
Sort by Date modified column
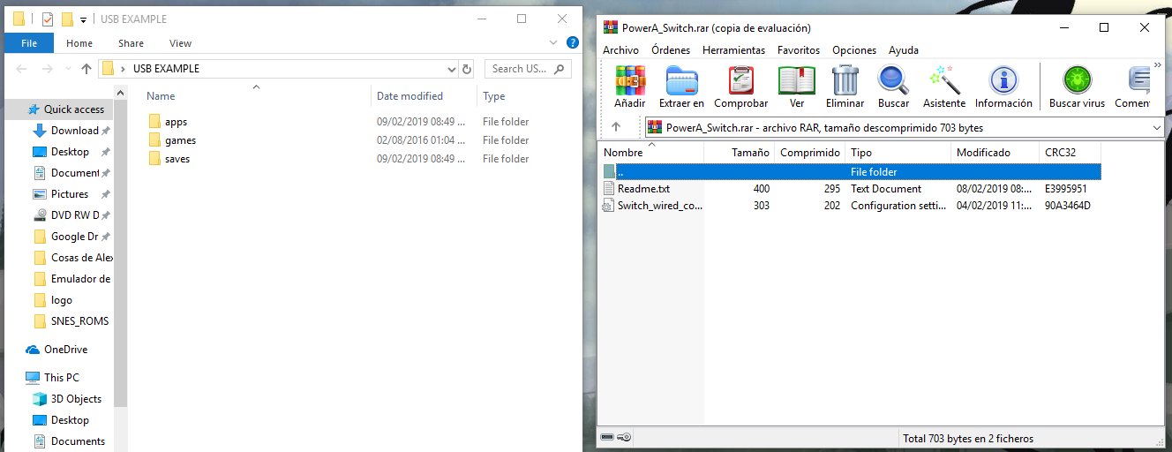[424, 96]
